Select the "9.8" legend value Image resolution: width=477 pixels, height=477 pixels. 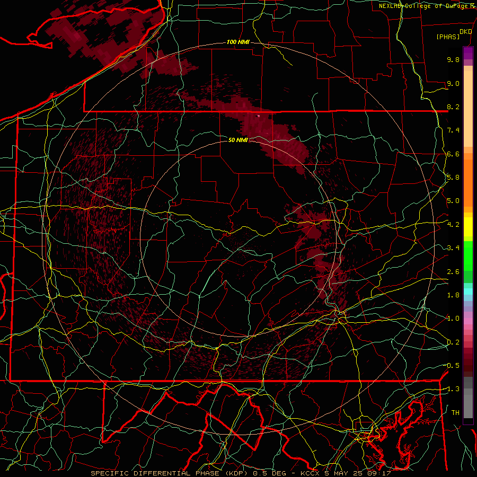coord(453,59)
